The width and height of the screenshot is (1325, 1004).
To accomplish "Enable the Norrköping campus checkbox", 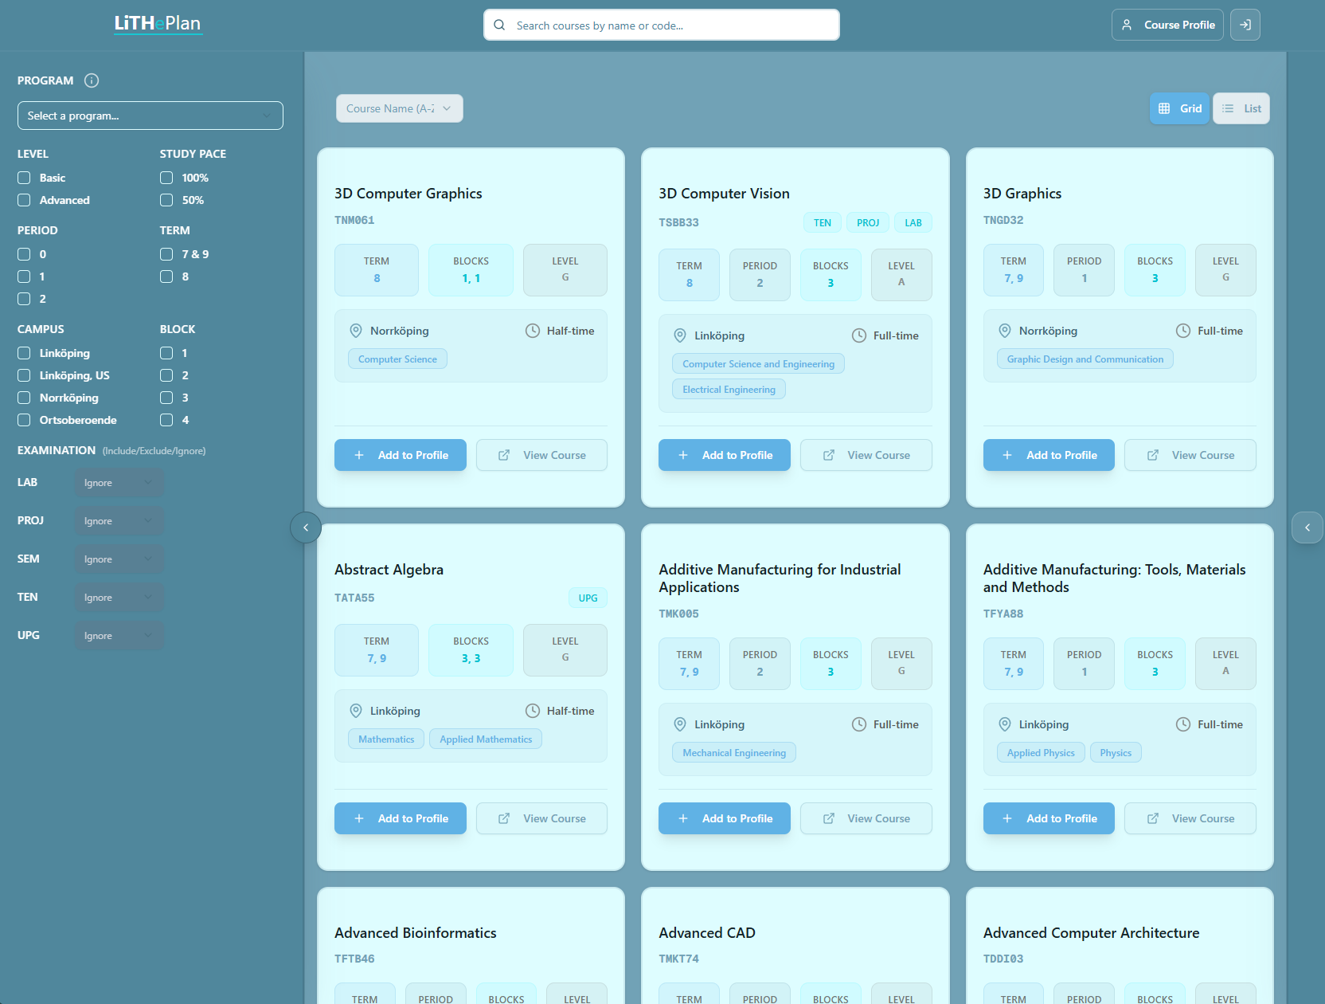I will click(24, 398).
